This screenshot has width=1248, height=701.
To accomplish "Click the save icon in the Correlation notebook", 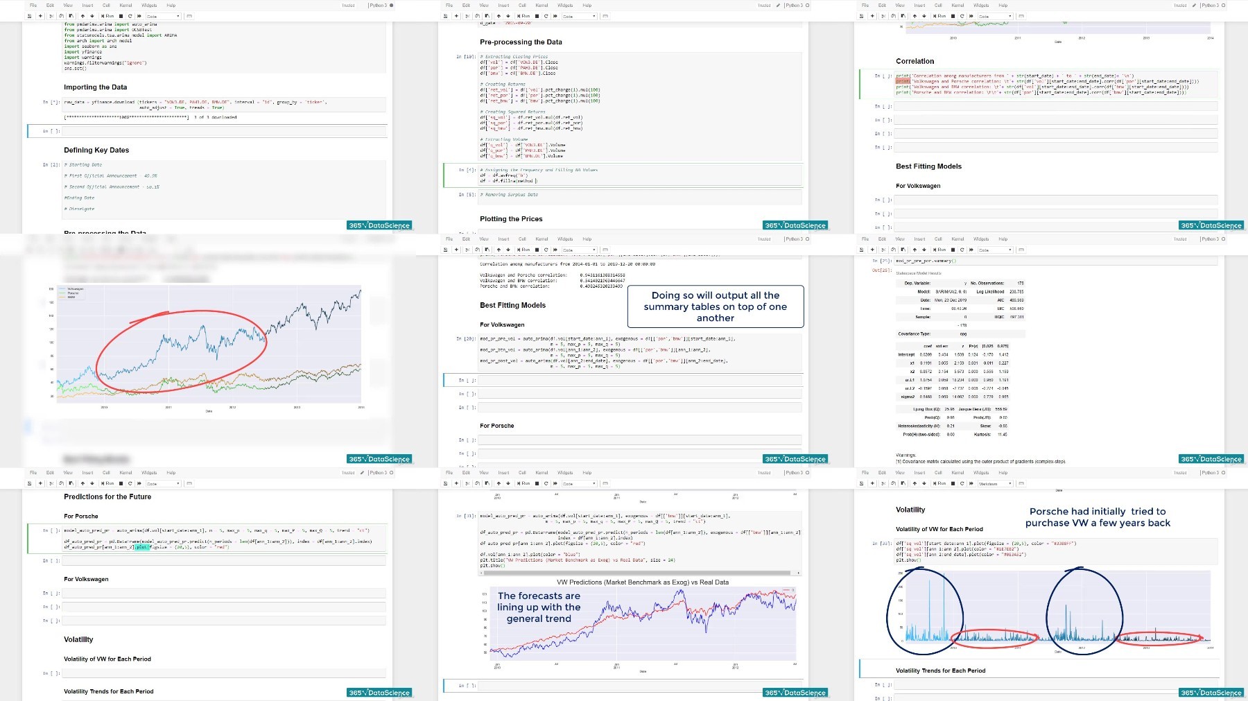I will click(862, 16).
